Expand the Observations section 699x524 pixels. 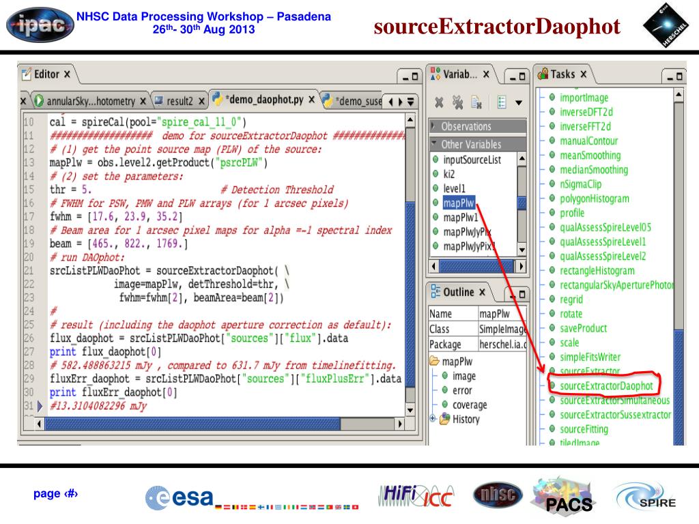click(x=433, y=126)
